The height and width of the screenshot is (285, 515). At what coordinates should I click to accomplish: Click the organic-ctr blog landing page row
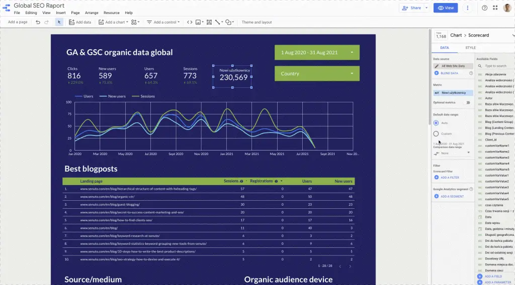tap(209, 197)
